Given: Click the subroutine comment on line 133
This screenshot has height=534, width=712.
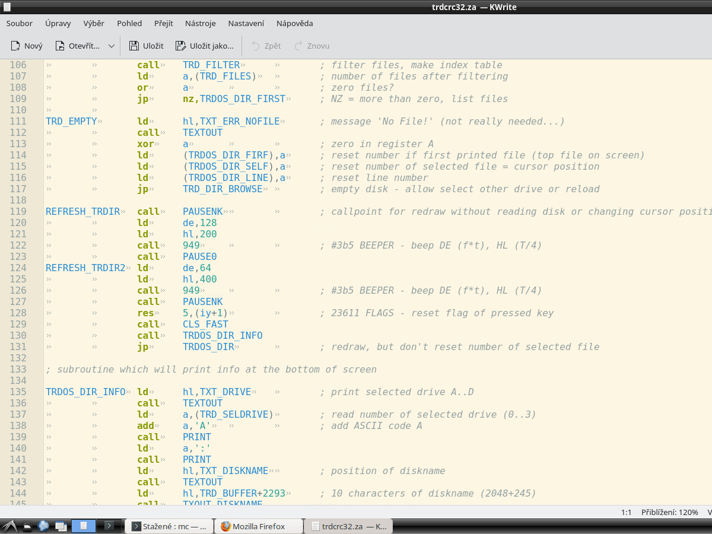Looking at the screenshot, I should 211,370.
